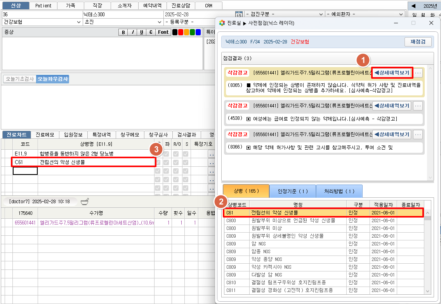Pick the red text color swatch
441x304 pixels.
(x=181, y=32)
